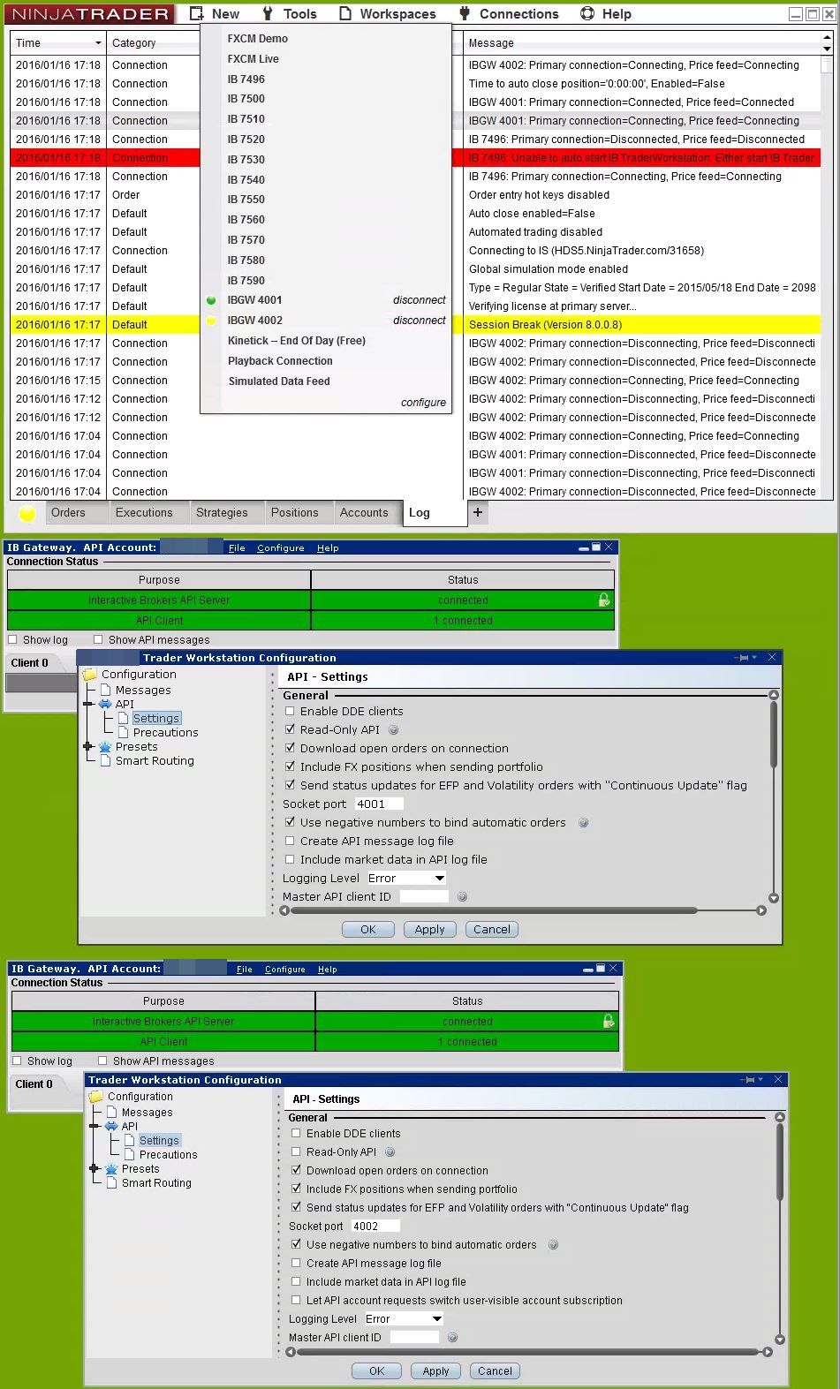This screenshot has height=1389, width=840.
Task: Click the Configuration folder icon in port 4001 tree
Action: coord(89,675)
